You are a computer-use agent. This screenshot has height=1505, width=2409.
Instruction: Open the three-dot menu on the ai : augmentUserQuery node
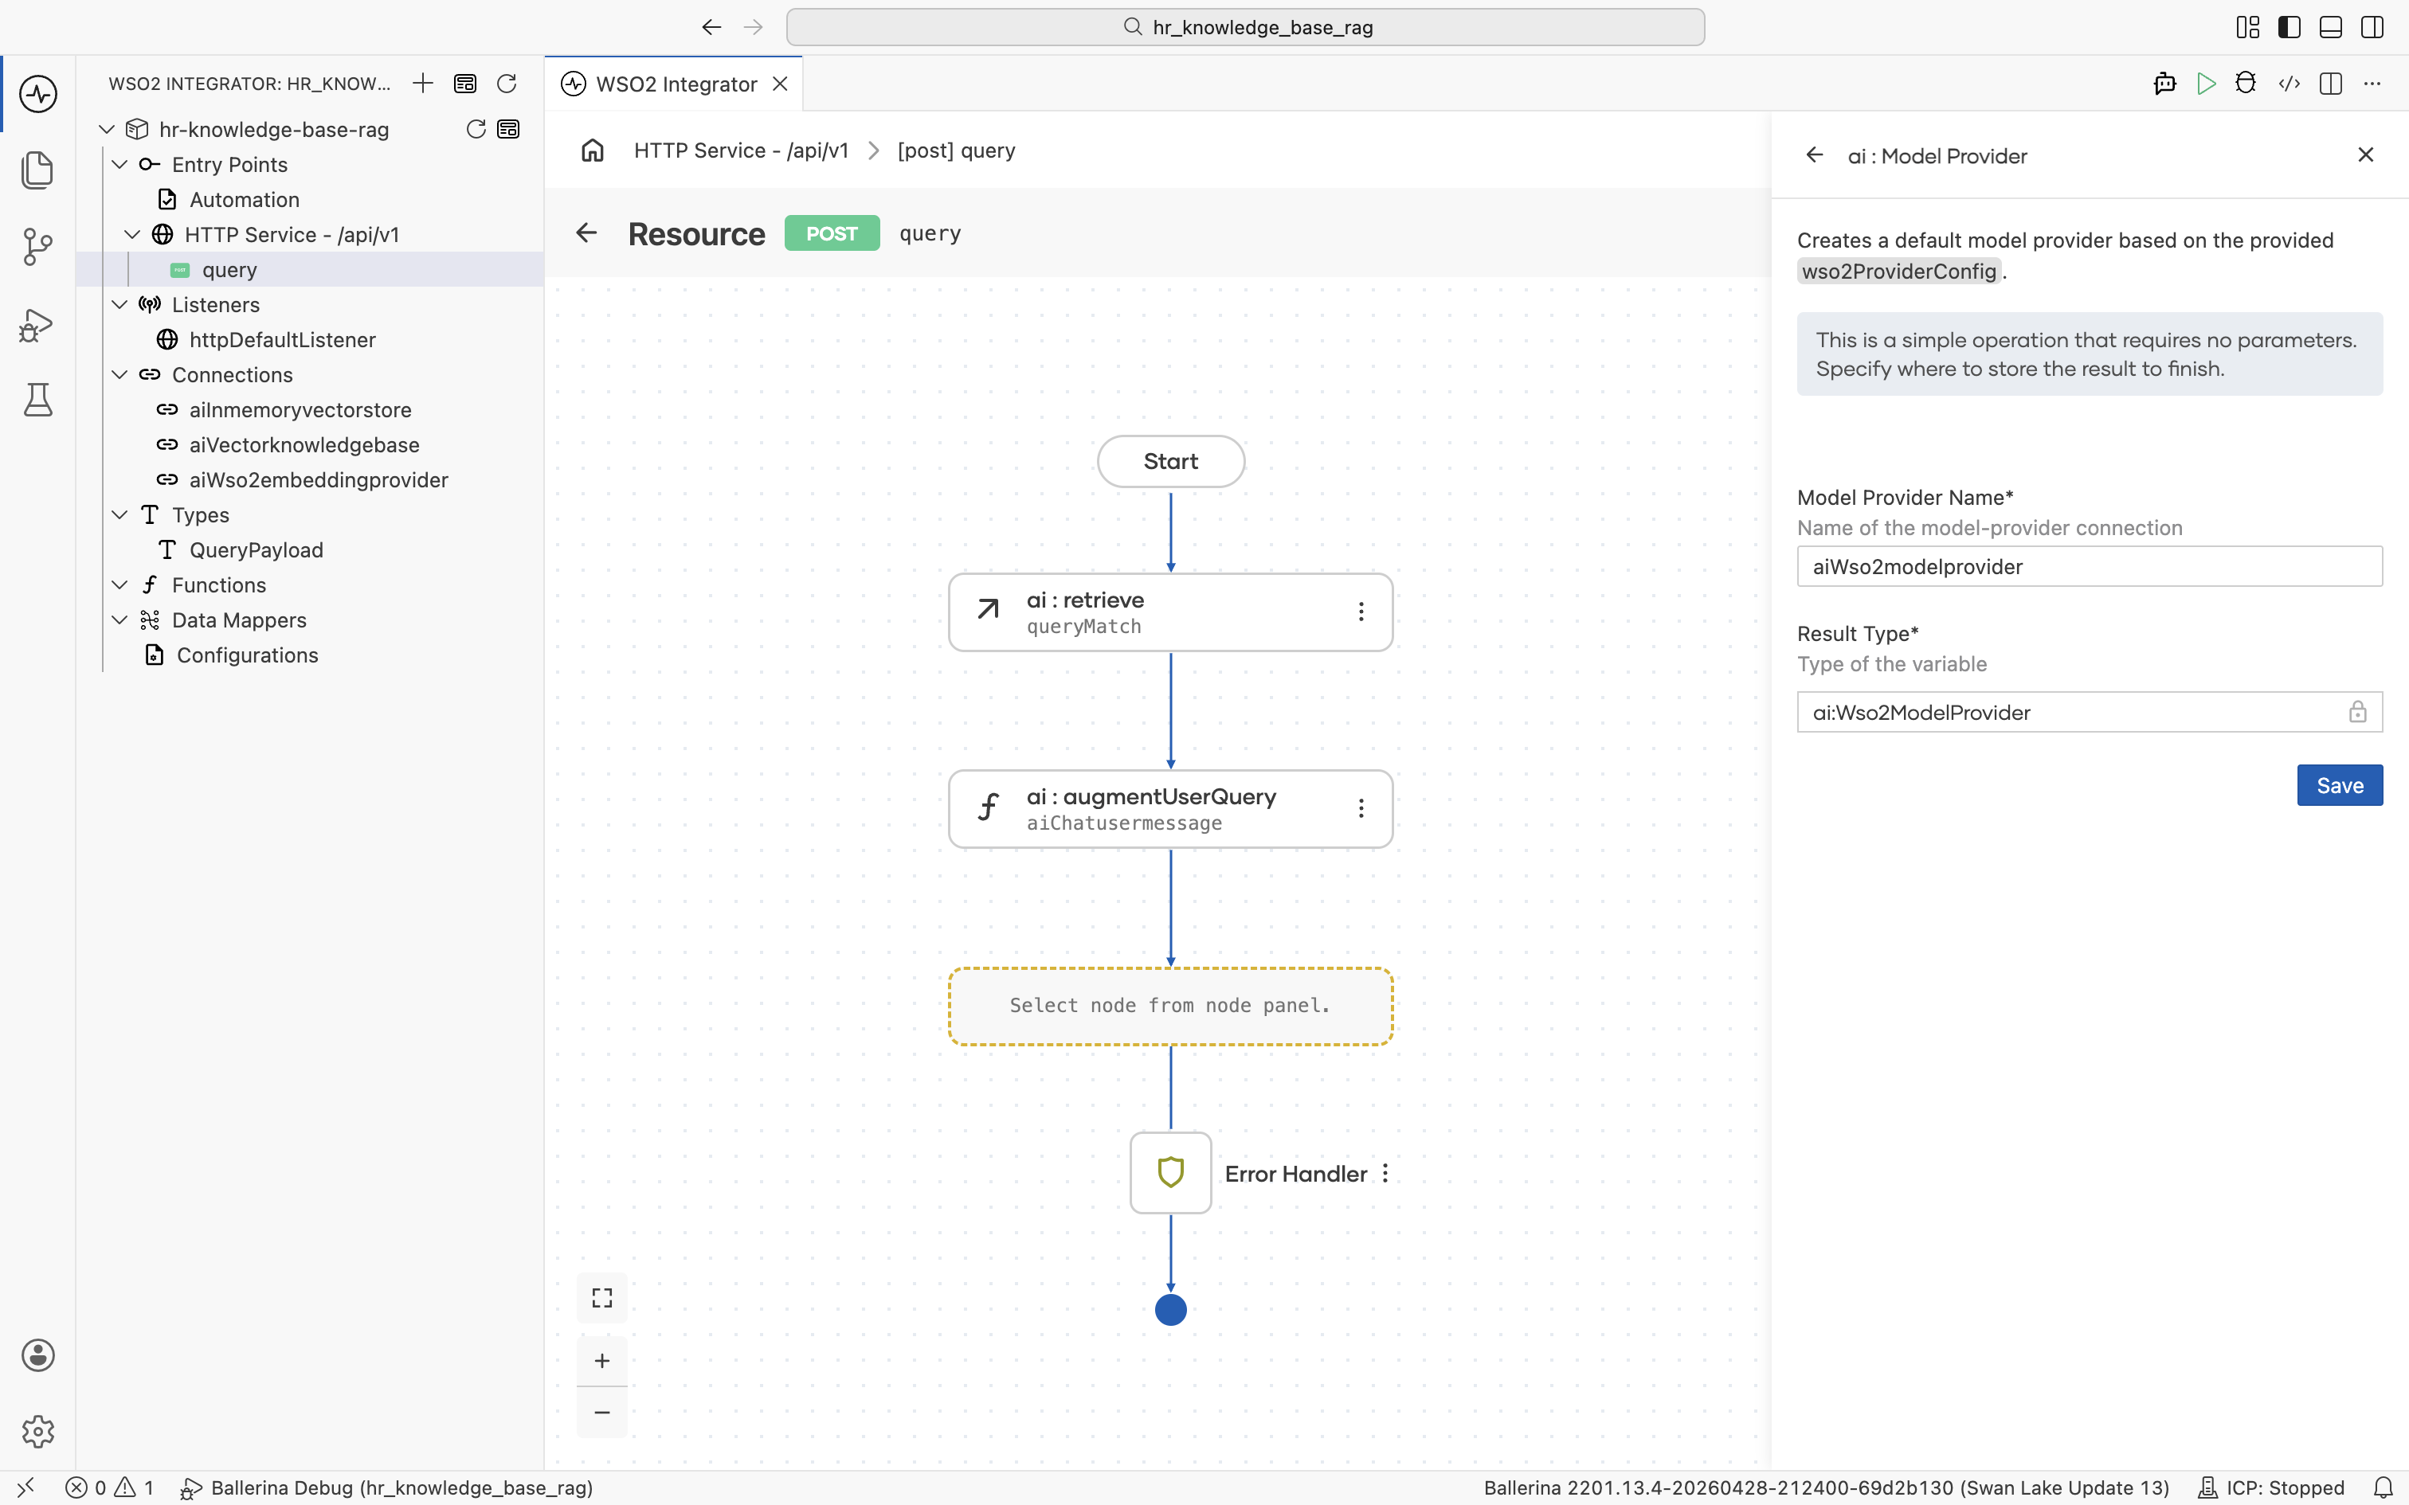1361,808
